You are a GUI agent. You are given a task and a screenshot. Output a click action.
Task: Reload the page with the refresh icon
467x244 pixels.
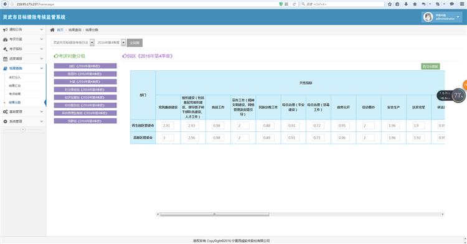pos(295,4)
